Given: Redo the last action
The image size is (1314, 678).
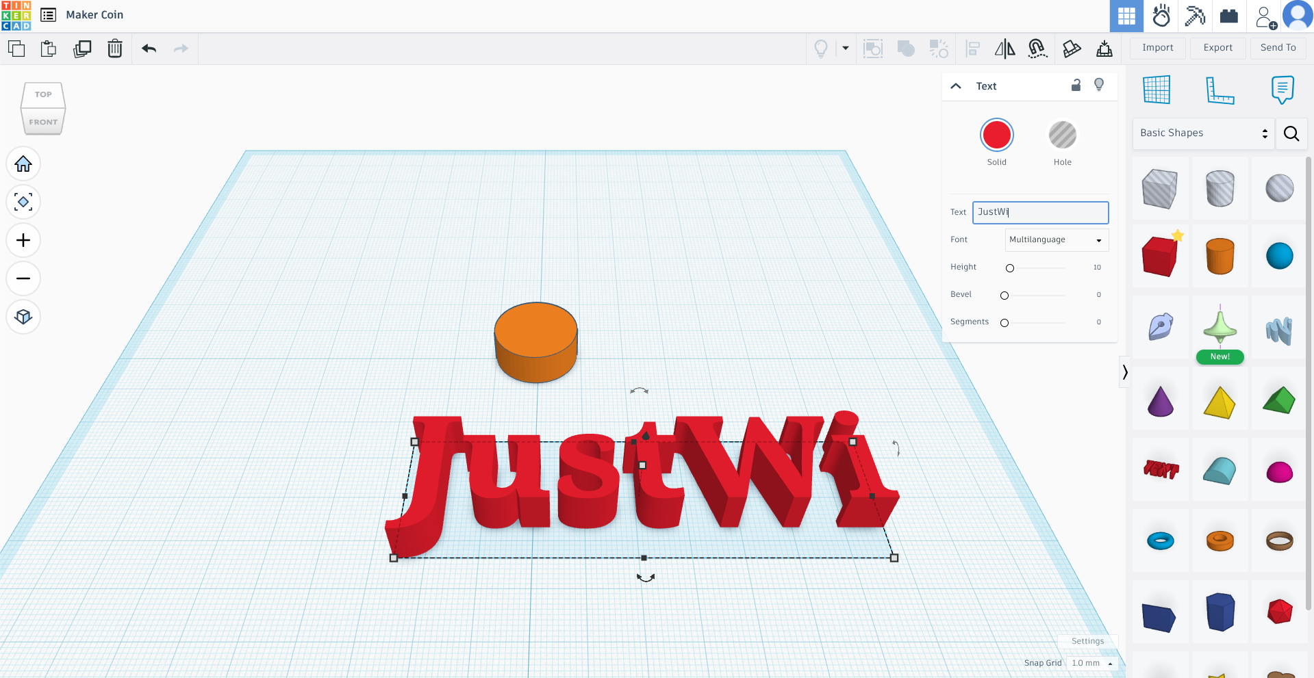Looking at the screenshot, I should pyautogui.click(x=181, y=49).
